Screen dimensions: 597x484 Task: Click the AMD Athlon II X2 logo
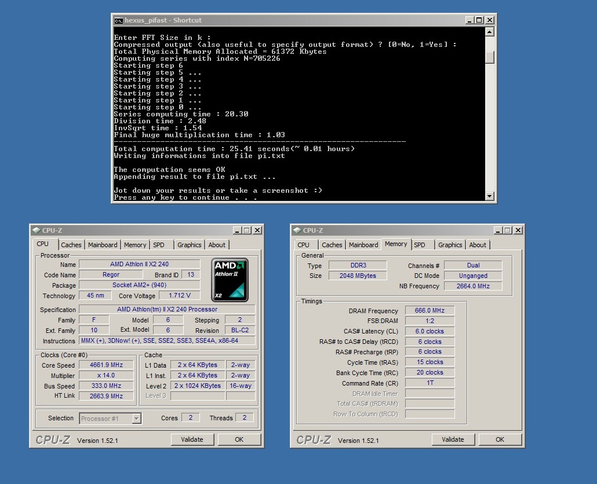coord(230,280)
